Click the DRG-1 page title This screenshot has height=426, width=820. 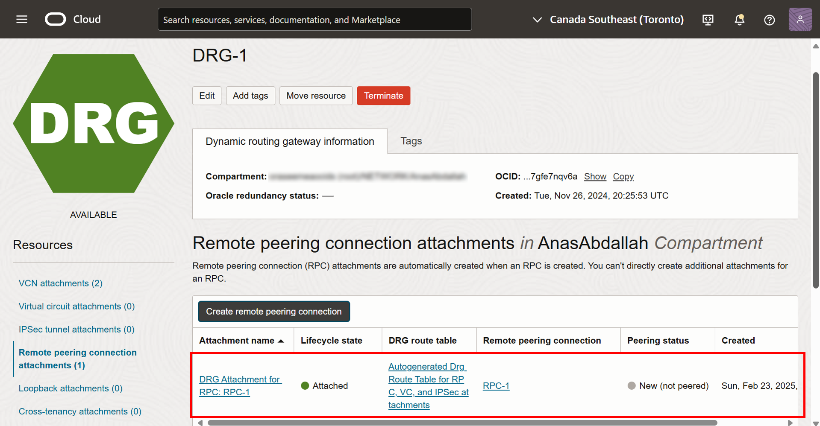[x=220, y=55]
